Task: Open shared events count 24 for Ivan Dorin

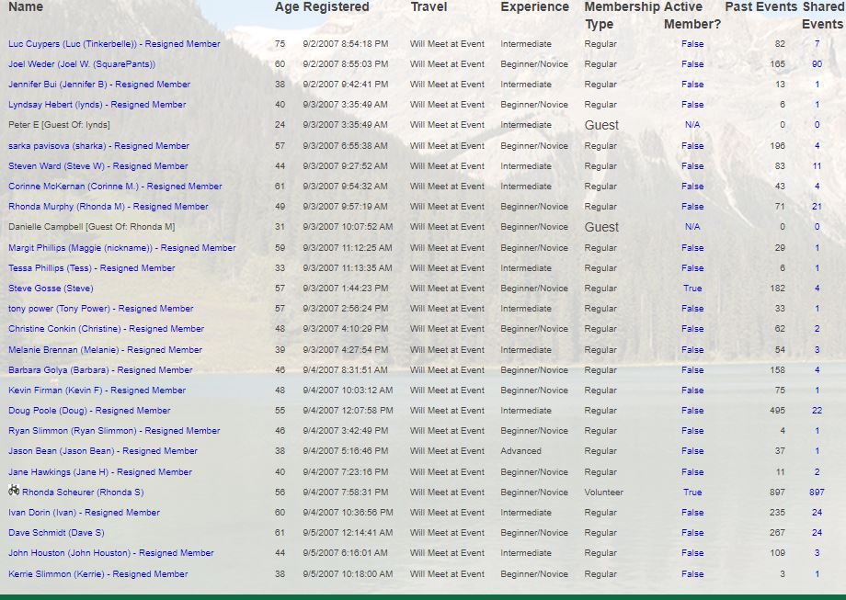Action: tap(817, 513)
